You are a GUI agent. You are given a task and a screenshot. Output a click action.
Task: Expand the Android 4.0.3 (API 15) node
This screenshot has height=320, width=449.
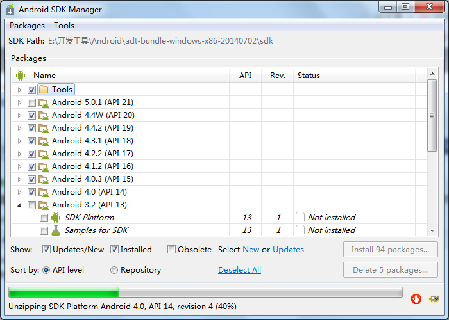(x=19, y=179)
